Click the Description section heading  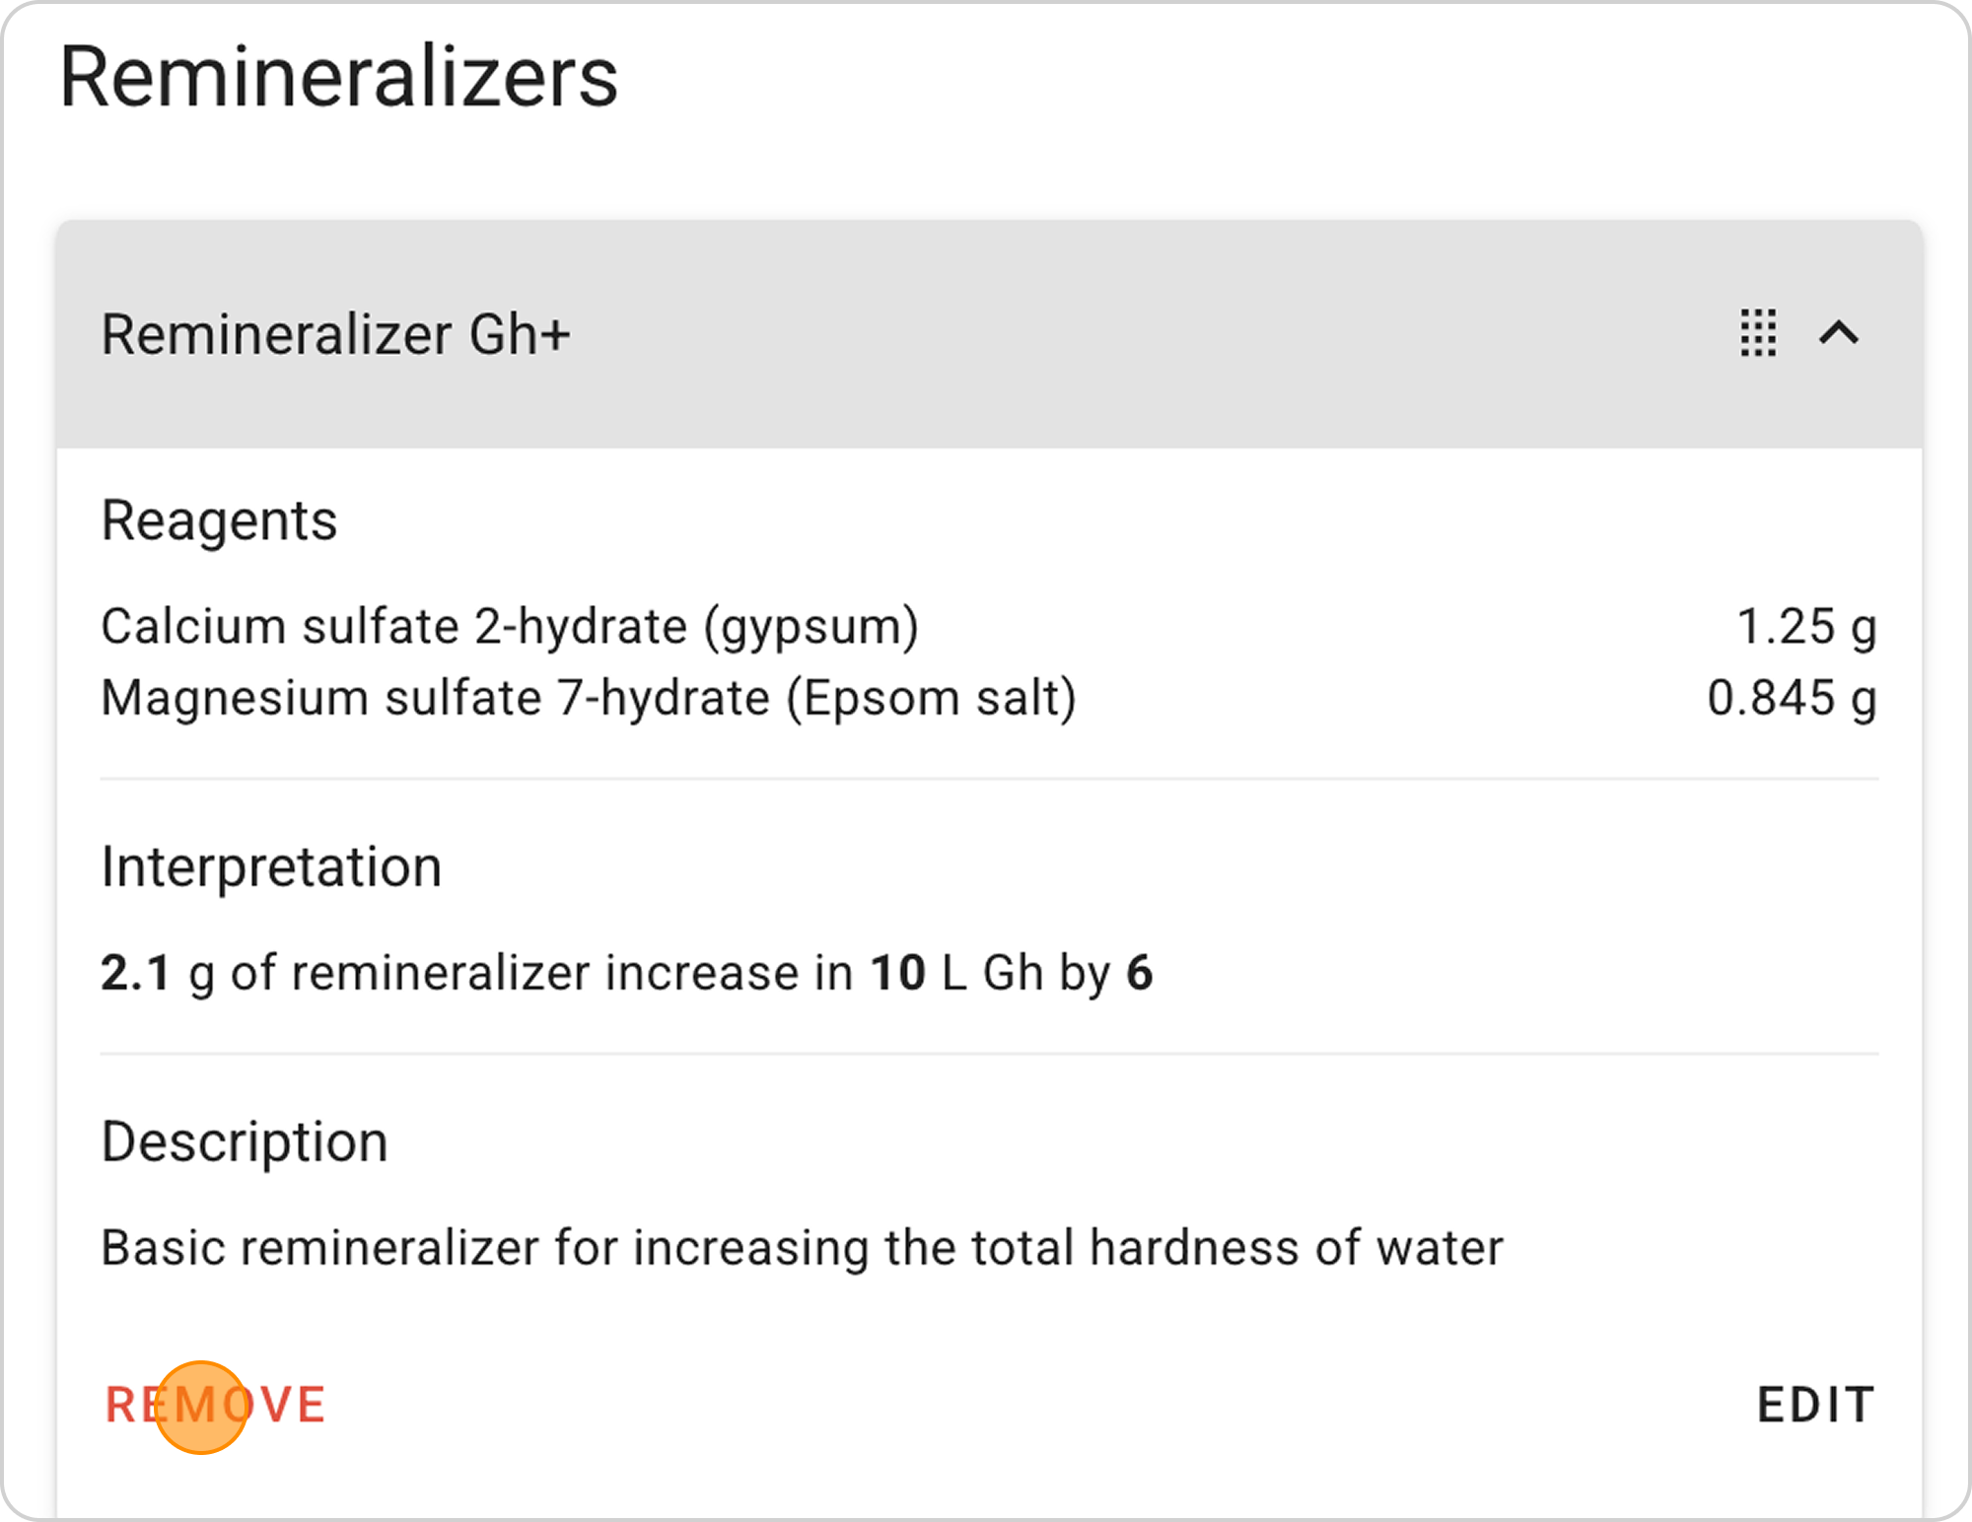pyautogui.click(x=245, y=1142)
